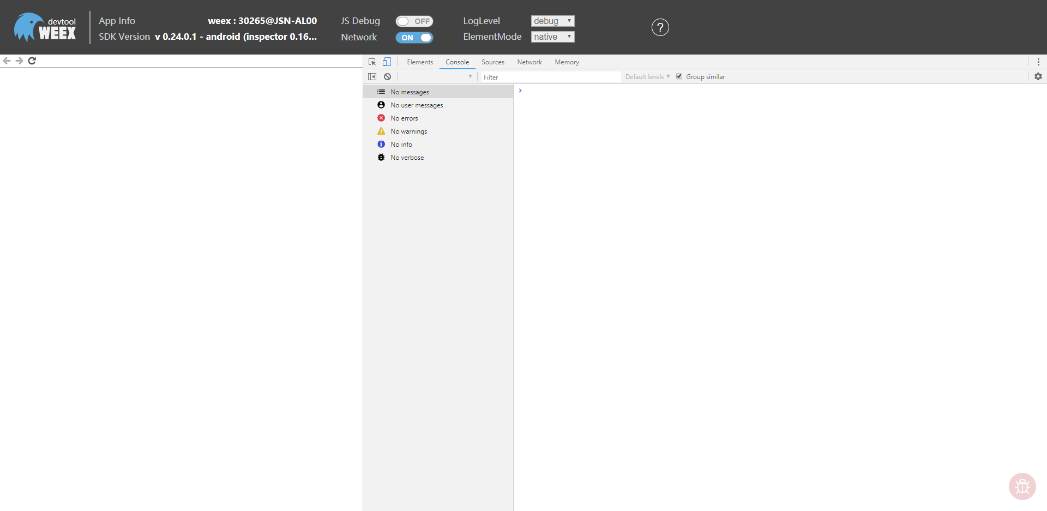Click the Network label in header
Image resolution: width=1047 pixels, height=511 pixels.
tap(359, 37)
